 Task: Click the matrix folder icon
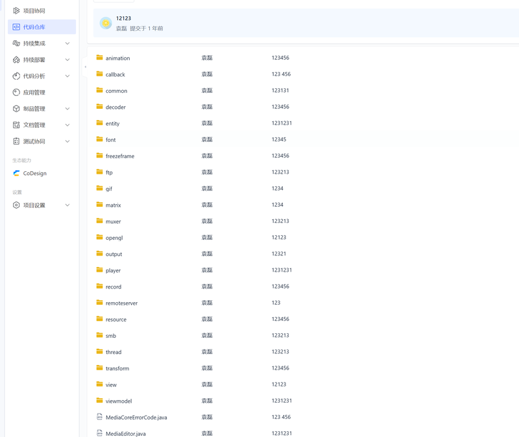coord(100,204)
